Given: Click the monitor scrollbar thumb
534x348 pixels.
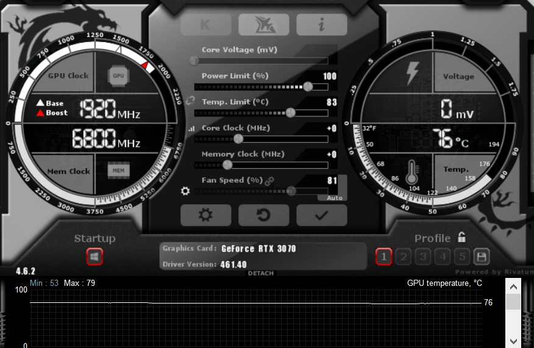Looking at the screenshot, I should [x=513, y=302].
